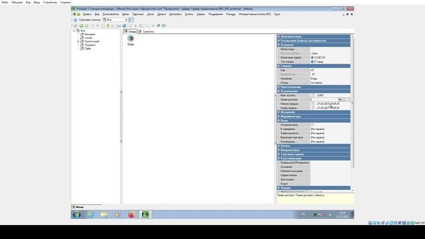Click the ellipsis button beside Право доступа
Viewport: 425px width, 239px height.
coord(344,100)
